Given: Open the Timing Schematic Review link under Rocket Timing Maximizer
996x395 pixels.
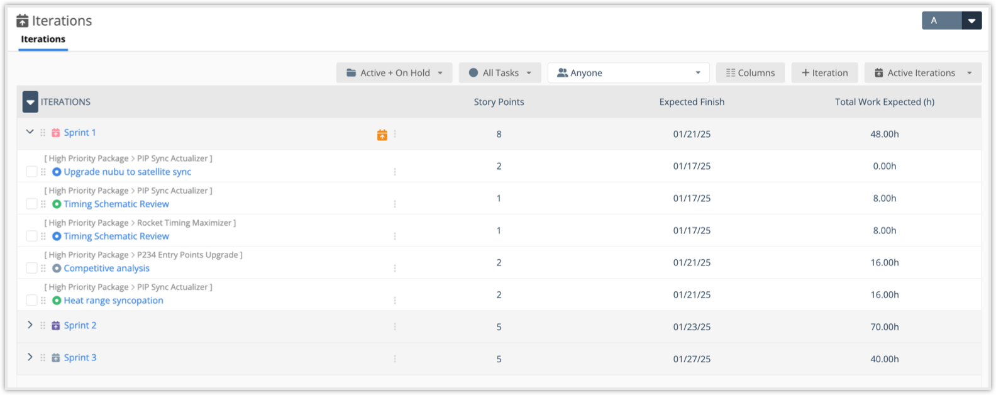Looking at the screenshot, I should click(x=116, y=236).
